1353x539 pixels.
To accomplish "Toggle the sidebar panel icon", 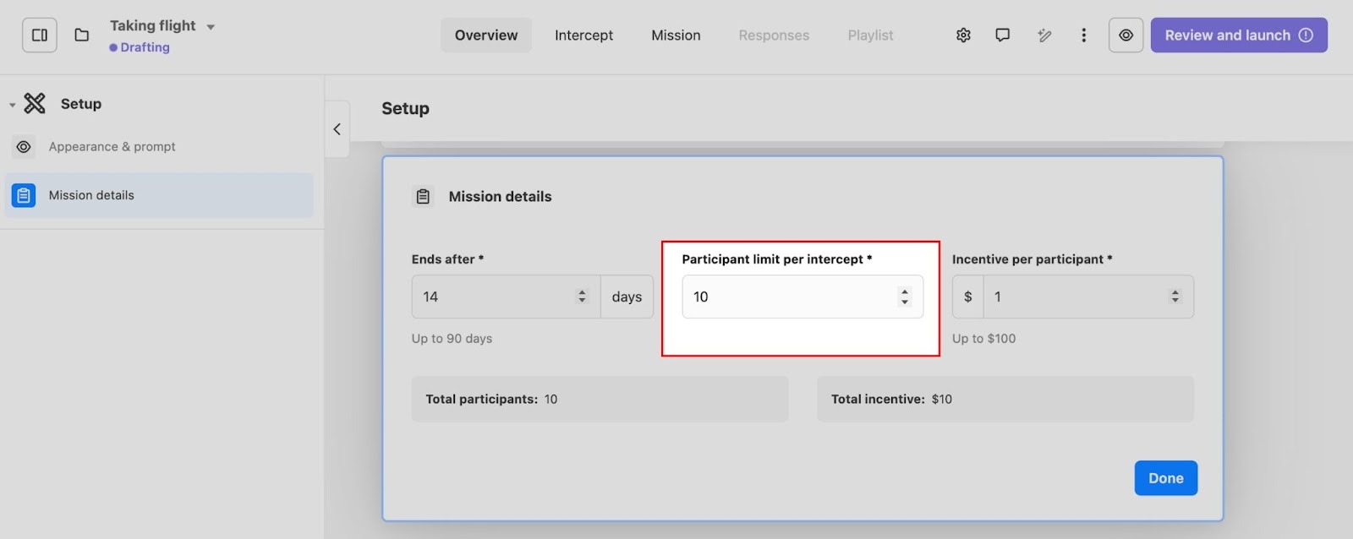I will point(40,35).
